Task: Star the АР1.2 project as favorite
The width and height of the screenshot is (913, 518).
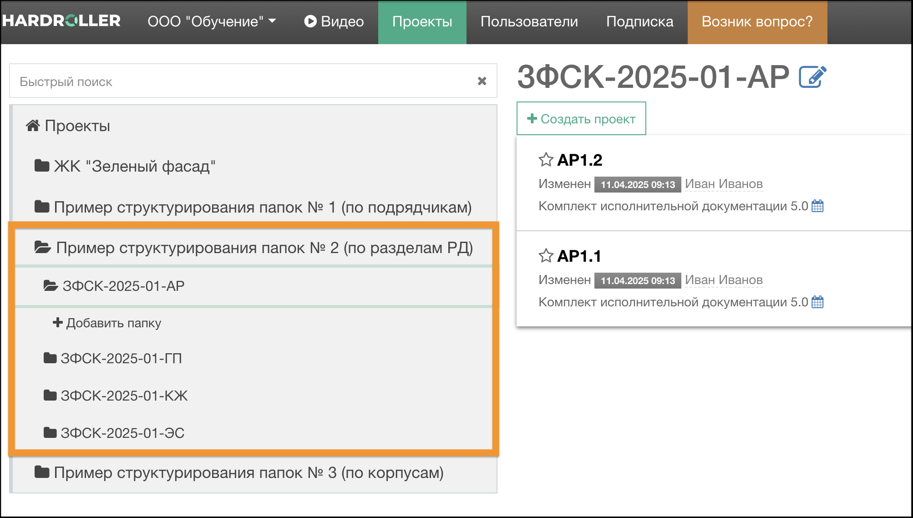Action: point(546,160)
